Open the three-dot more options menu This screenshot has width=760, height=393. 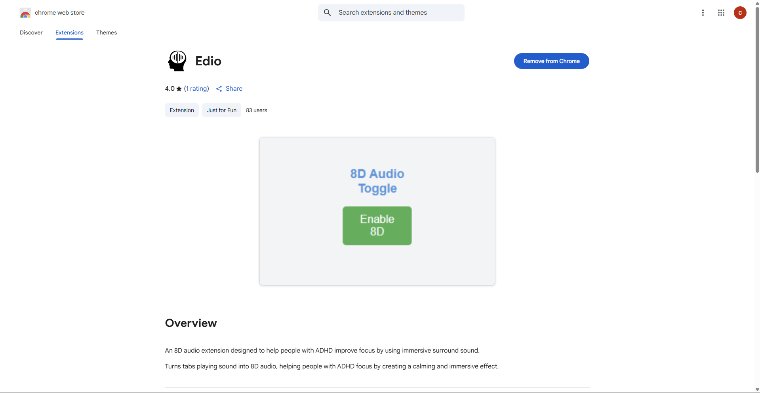pos(703,13)
